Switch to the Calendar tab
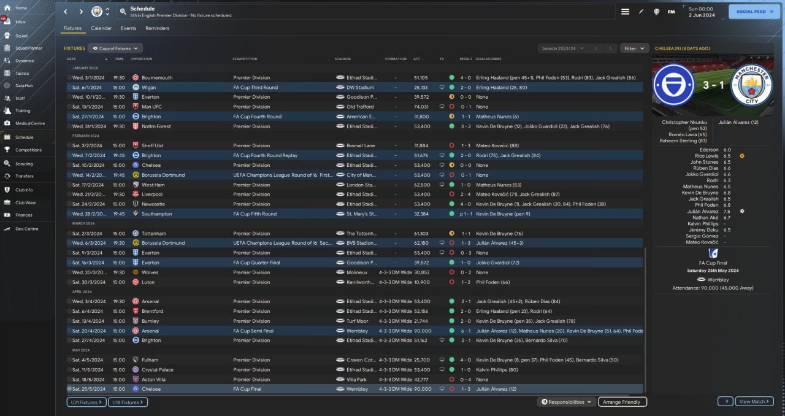The image size is (785, 416). click(x=101, y=28)
